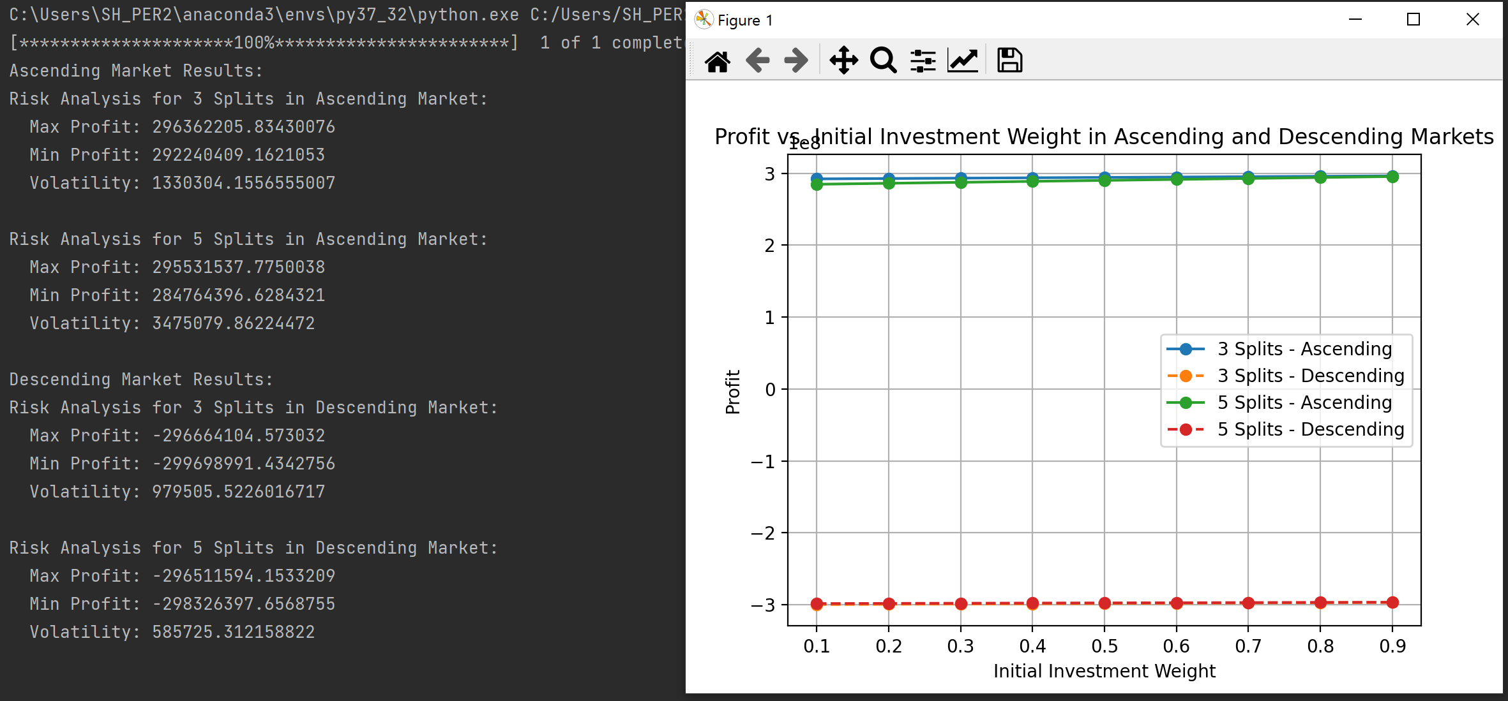This screenshot has height=701, width=1508.
Task: Click the green '5 Splits - Ascending' legend marker
Action: pos(1186,402)
